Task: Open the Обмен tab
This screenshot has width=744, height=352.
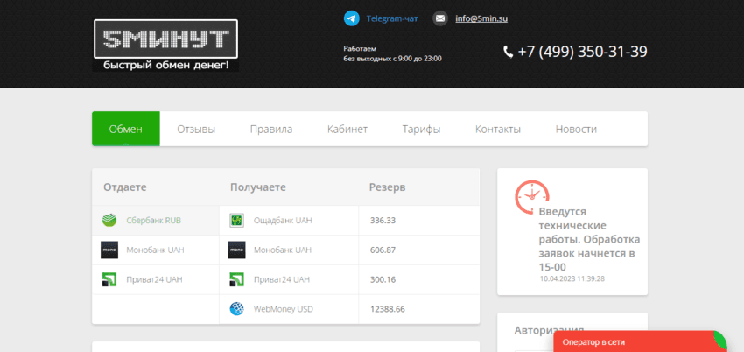Action: (125, 129)
